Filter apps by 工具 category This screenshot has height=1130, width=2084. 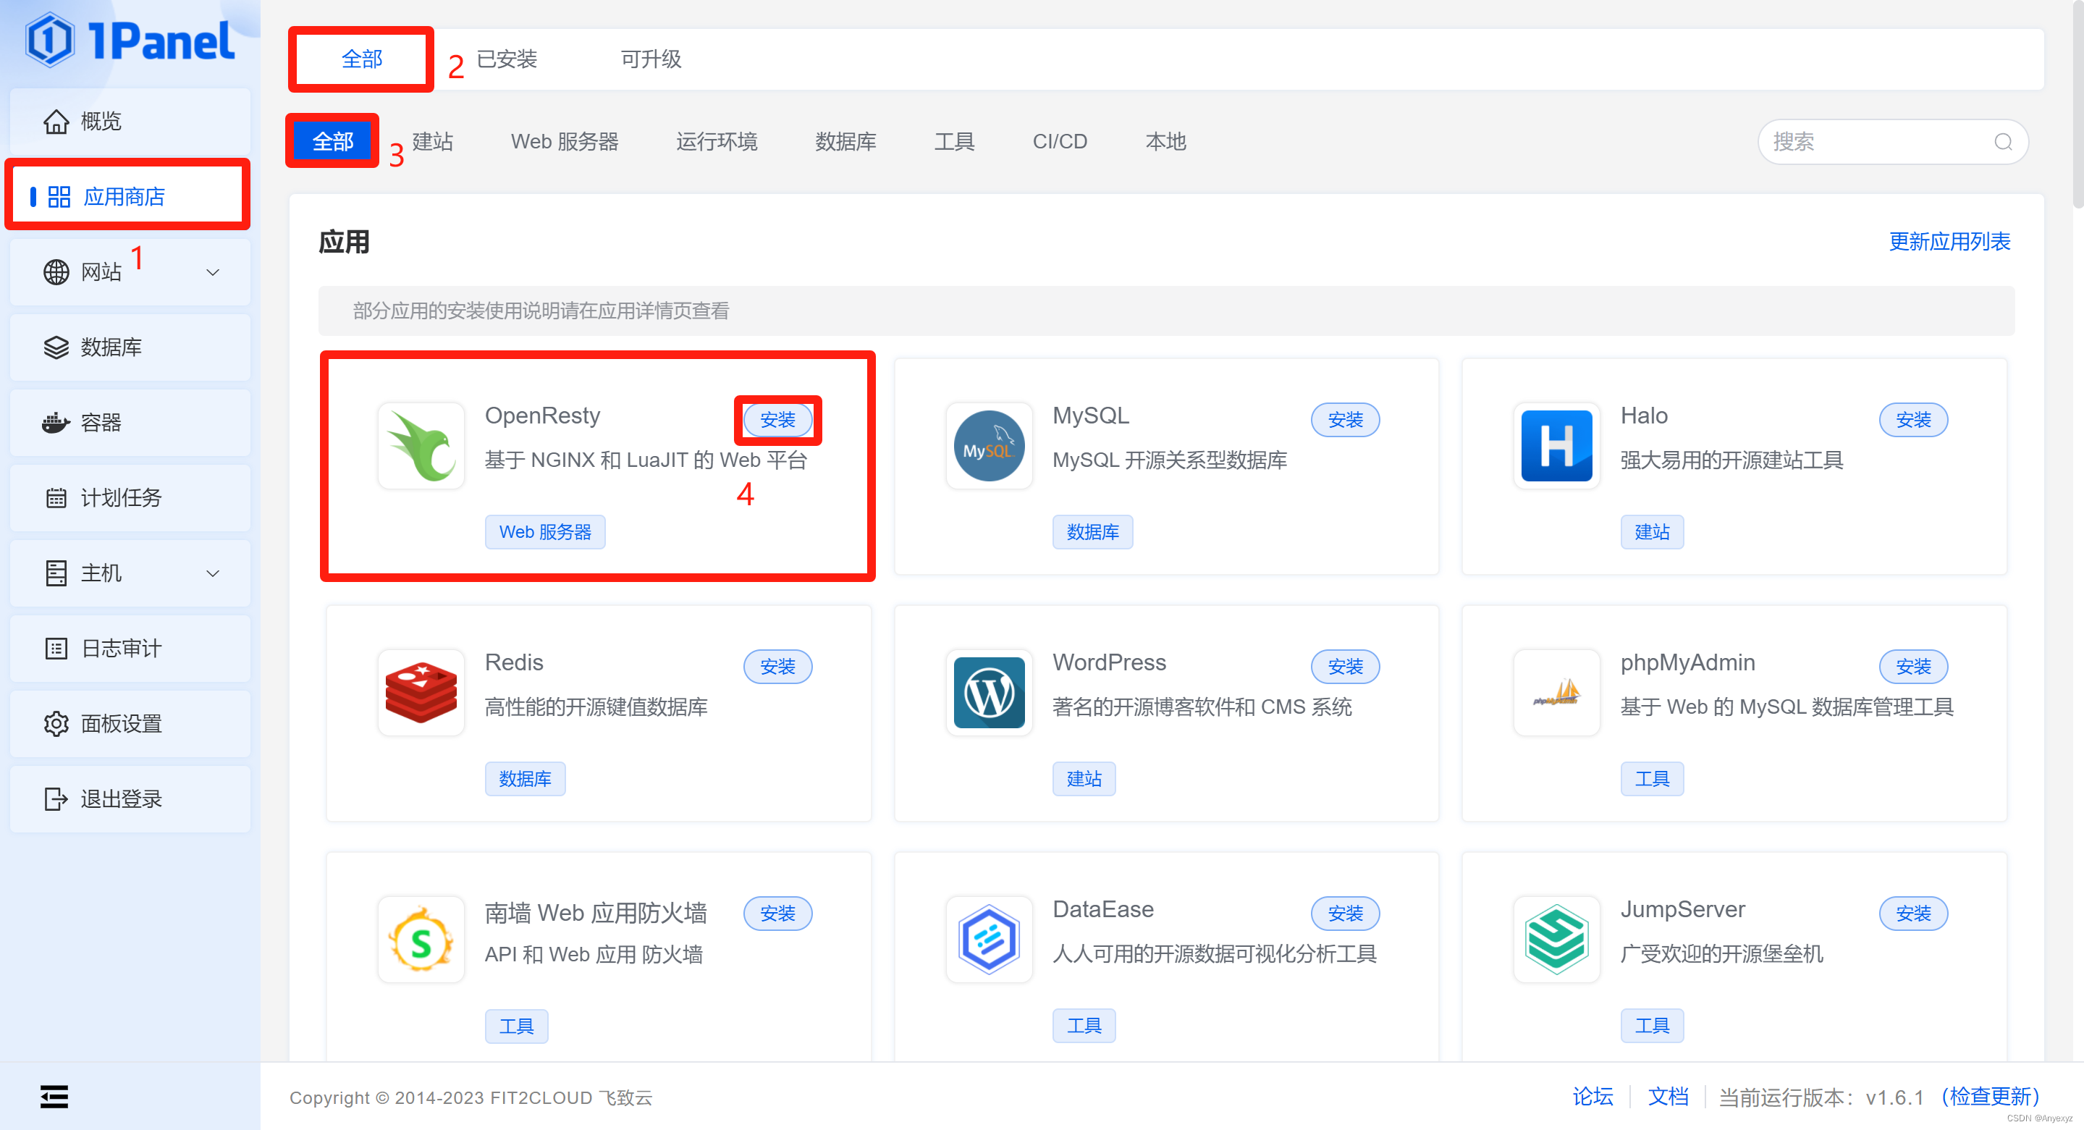(x=955, y=142)
